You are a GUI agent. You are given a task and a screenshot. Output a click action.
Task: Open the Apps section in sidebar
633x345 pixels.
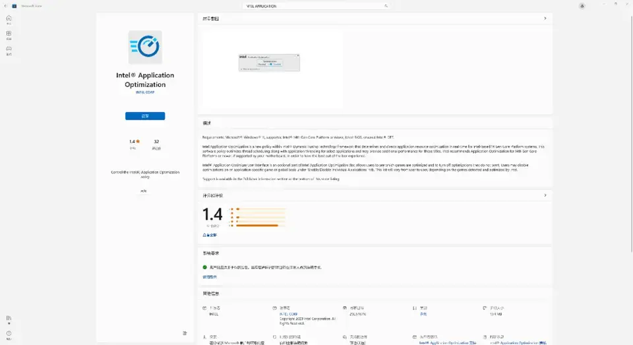9,35
